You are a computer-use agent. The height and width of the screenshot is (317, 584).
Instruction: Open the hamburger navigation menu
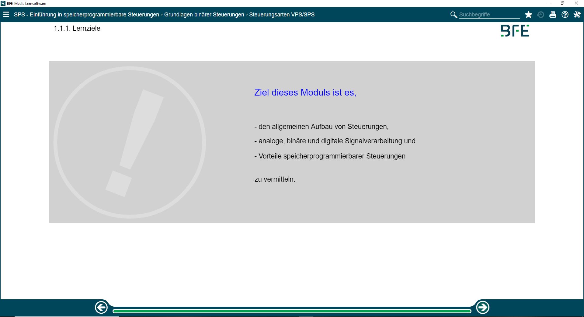[x=6, y=15]
